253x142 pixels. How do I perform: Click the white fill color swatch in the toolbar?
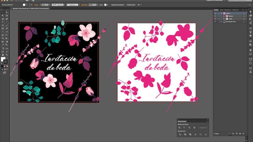(x=3, y=59)
